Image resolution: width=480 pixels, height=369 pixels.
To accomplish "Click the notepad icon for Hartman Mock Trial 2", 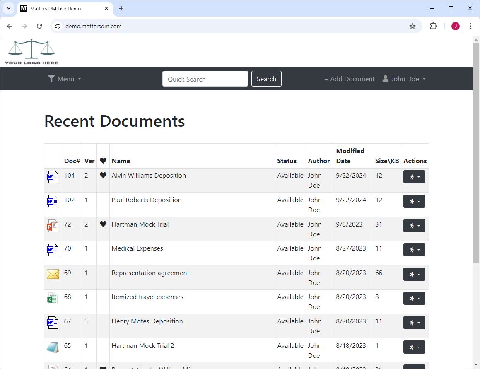I will pos(53,347).
